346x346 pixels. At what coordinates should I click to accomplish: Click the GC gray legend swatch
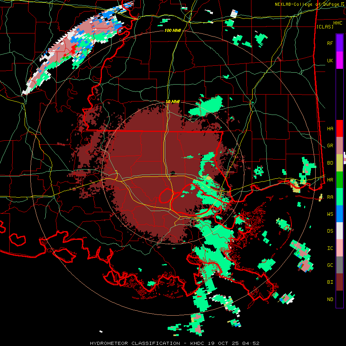(x=339, y=265)
